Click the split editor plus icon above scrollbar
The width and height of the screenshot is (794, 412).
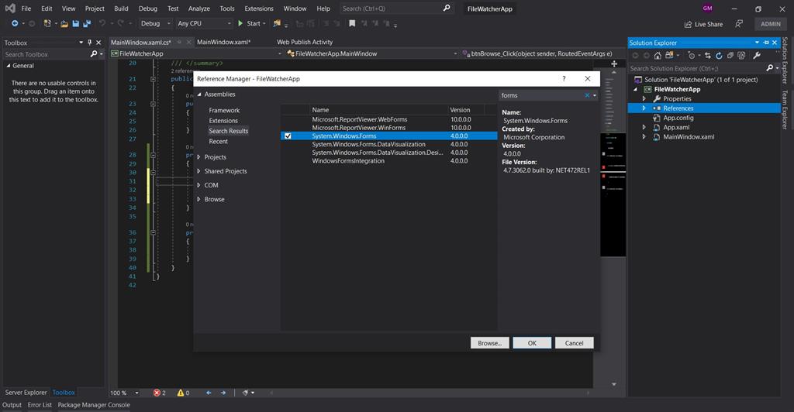(x=614, y=64)
